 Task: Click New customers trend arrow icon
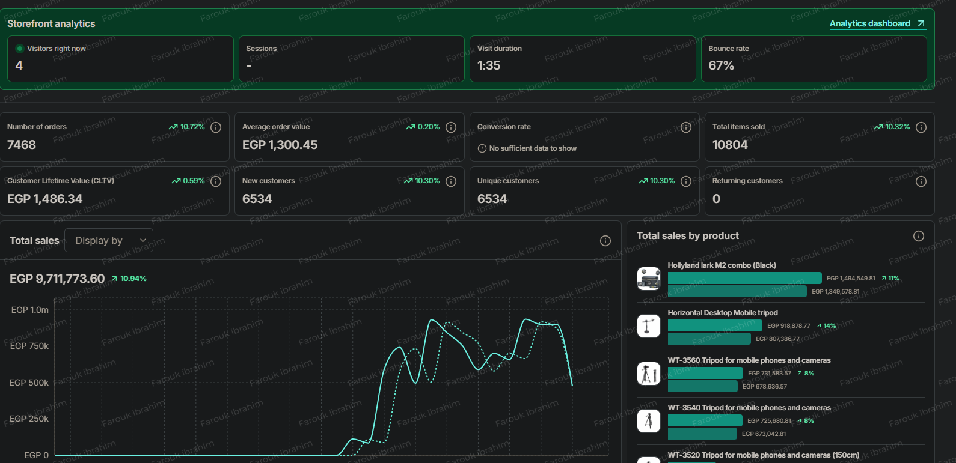[x=408, y=181]
